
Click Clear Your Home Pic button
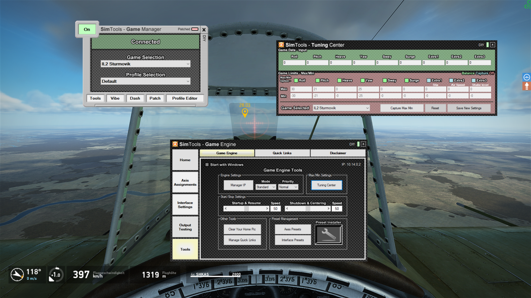click(x=242, y=229)
